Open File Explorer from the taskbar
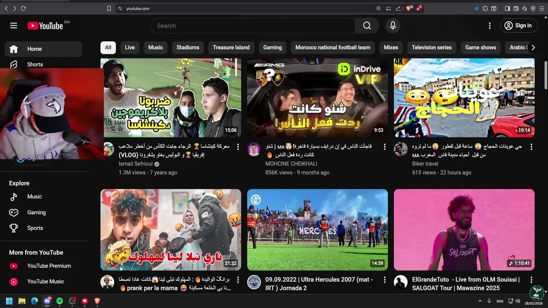The height and width of the screenshot is (308, 548). tap(22, 301)
